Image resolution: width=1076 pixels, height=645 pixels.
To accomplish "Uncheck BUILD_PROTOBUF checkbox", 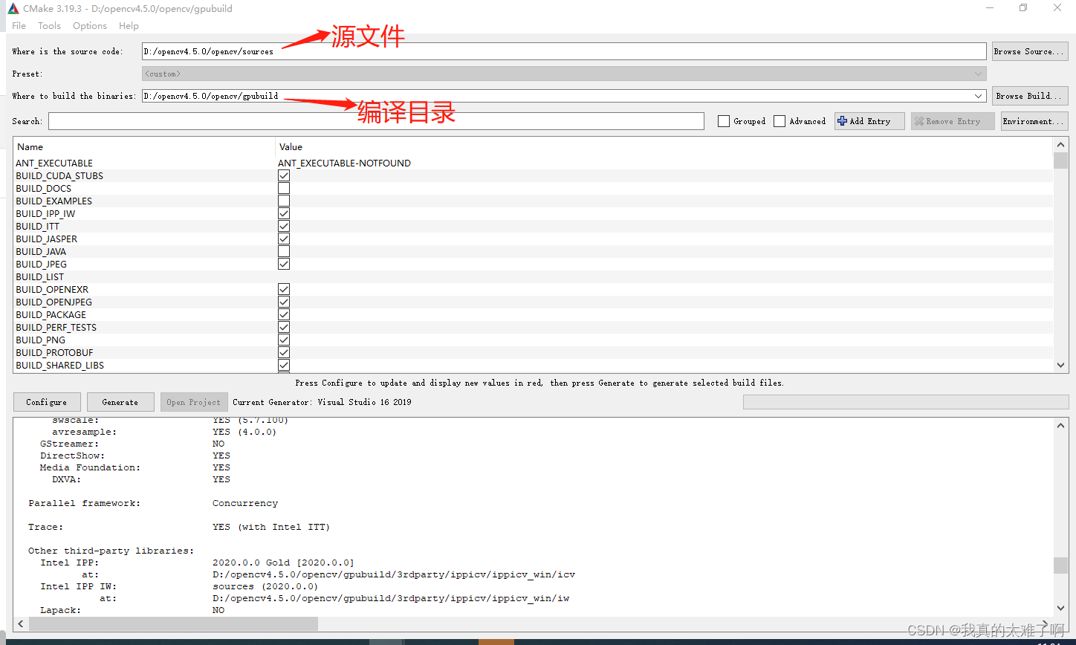I will 284,353.
